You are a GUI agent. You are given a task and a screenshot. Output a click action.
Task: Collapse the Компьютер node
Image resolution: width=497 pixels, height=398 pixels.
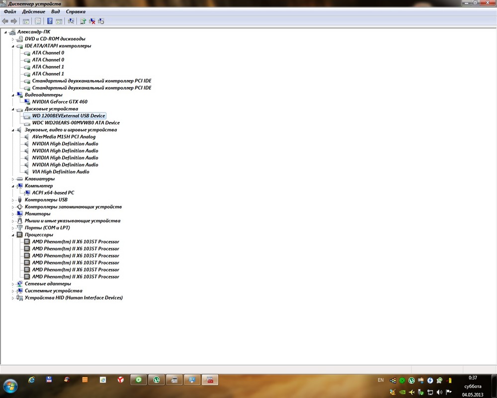(13, 186)
